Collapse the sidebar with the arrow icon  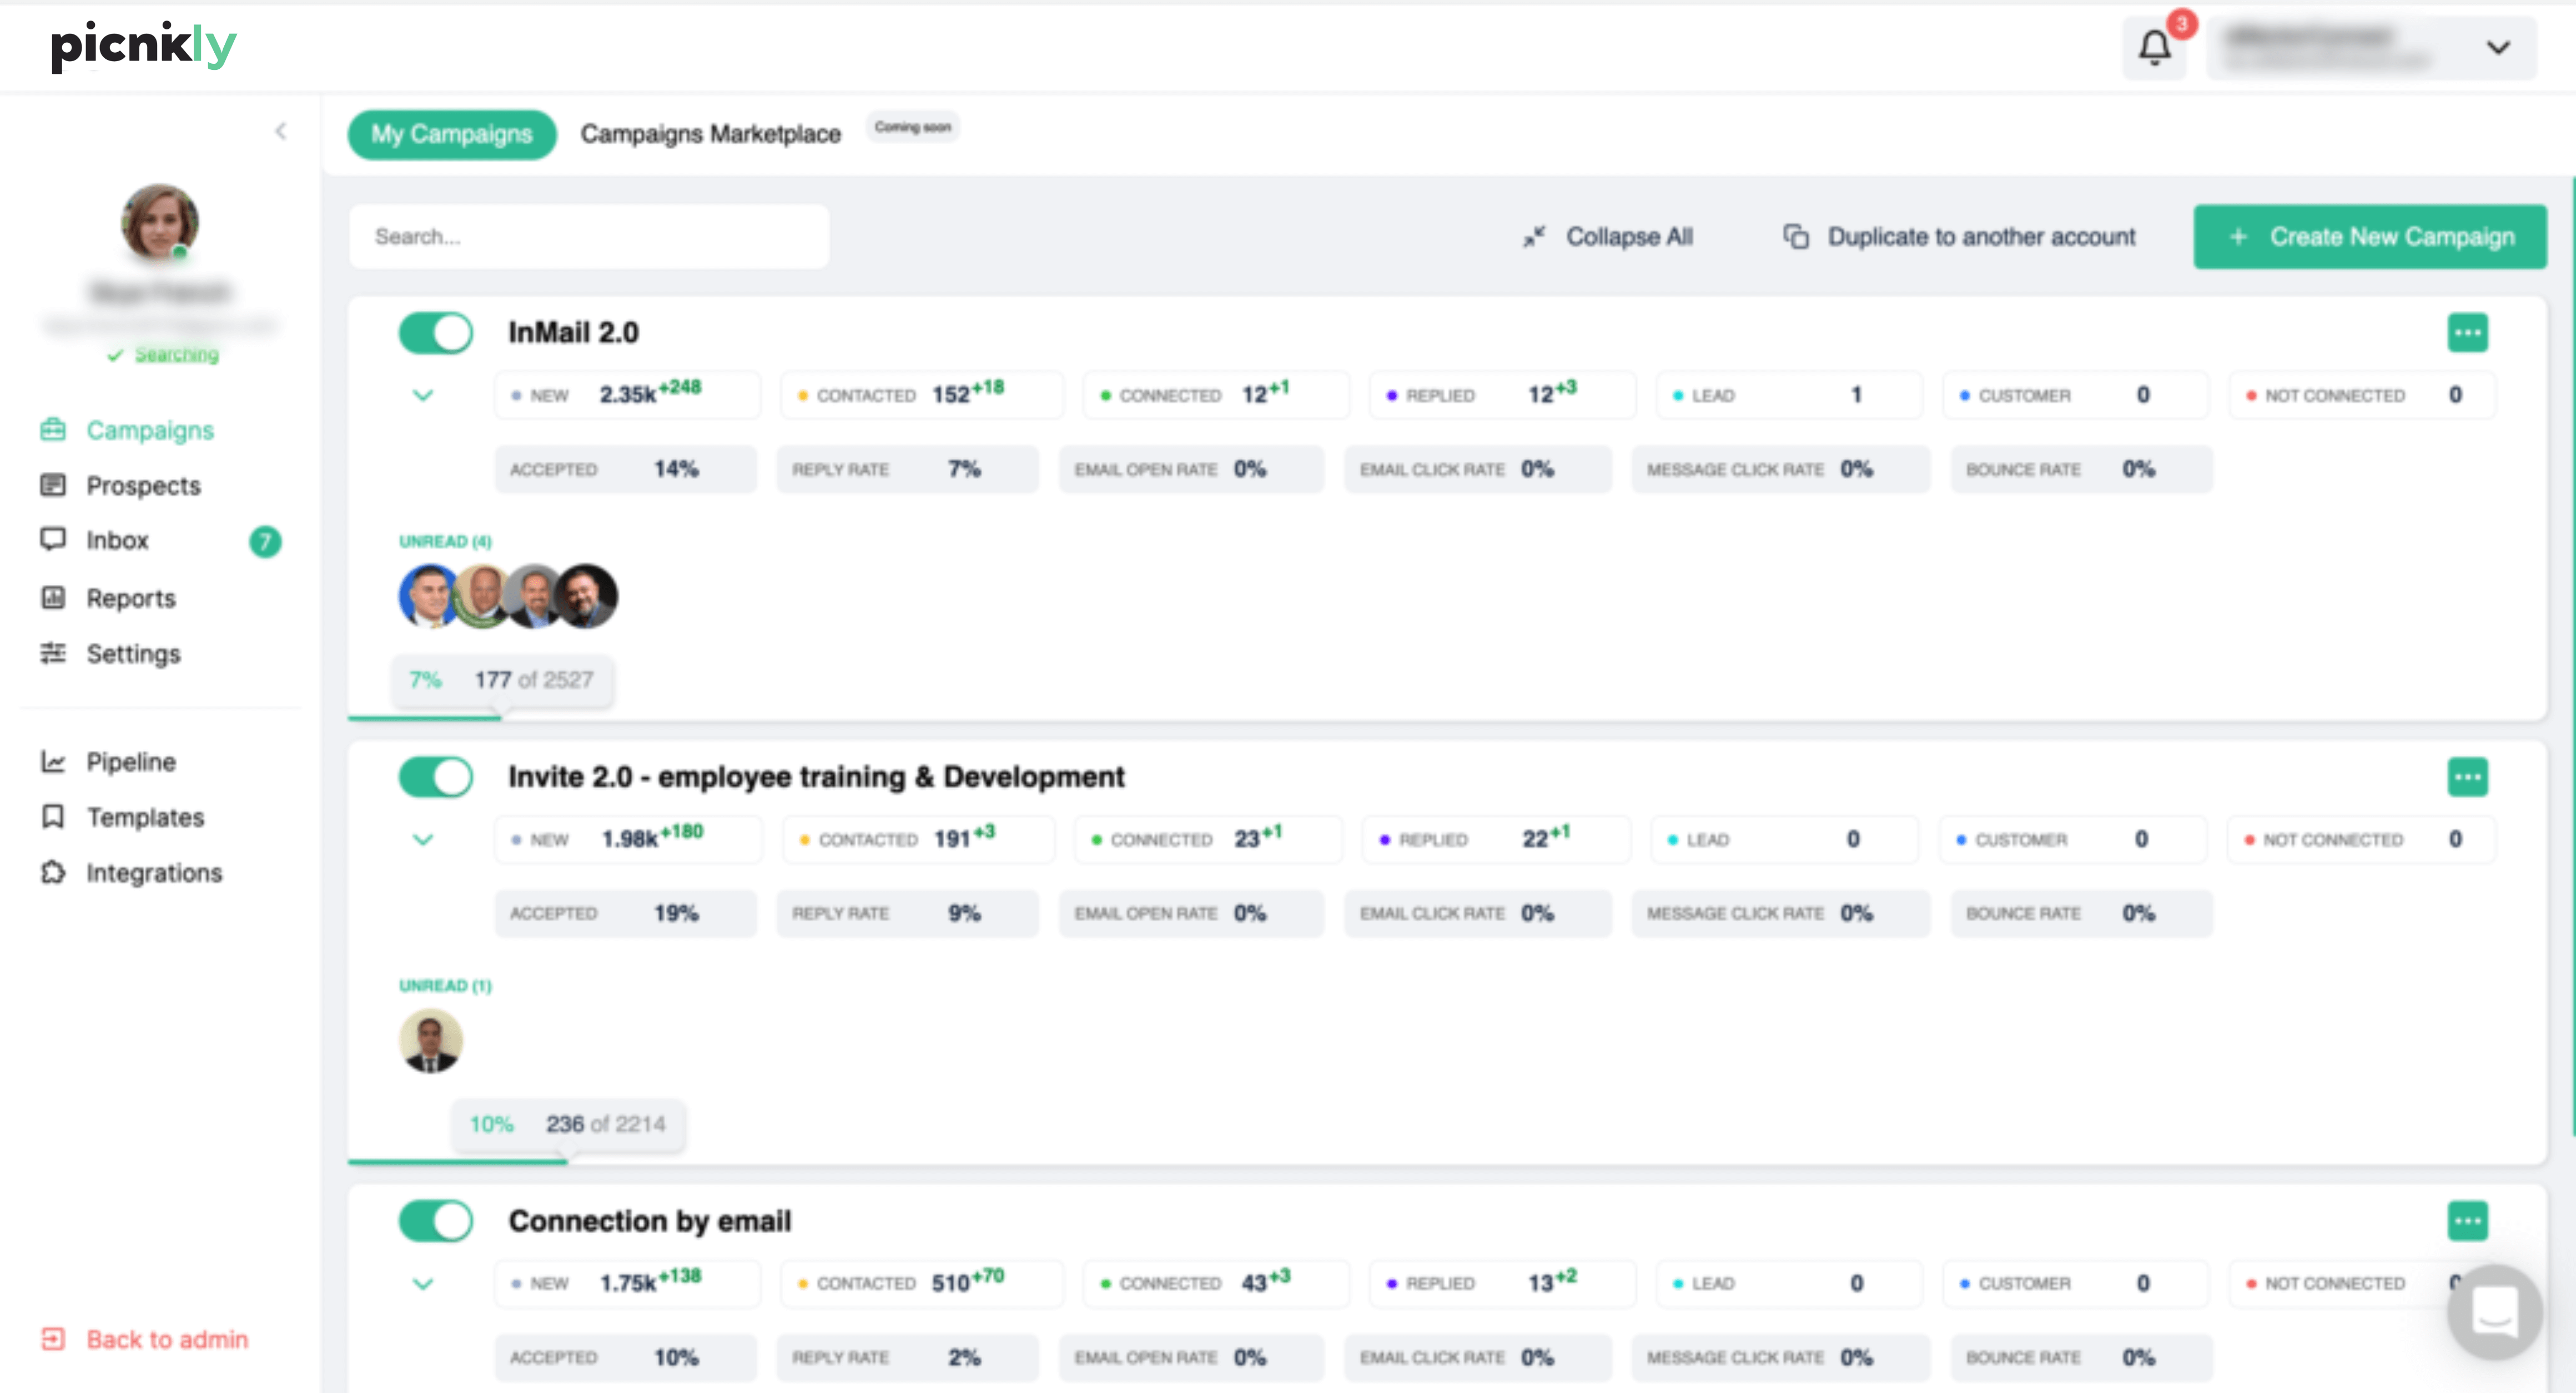tap(281, 131)
